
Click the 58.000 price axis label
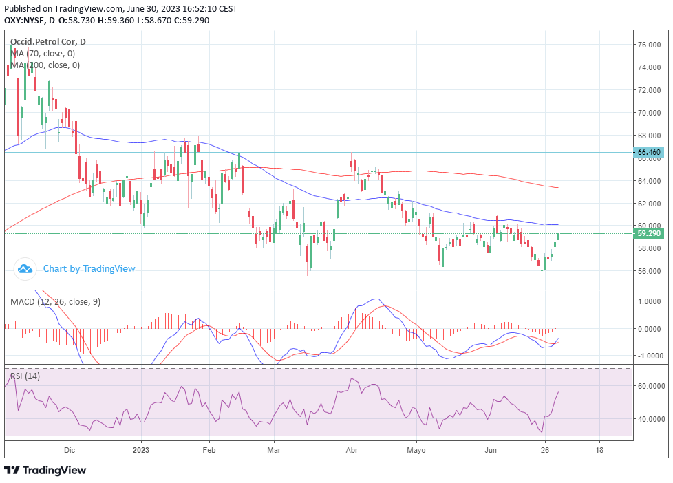pos(649,248)
